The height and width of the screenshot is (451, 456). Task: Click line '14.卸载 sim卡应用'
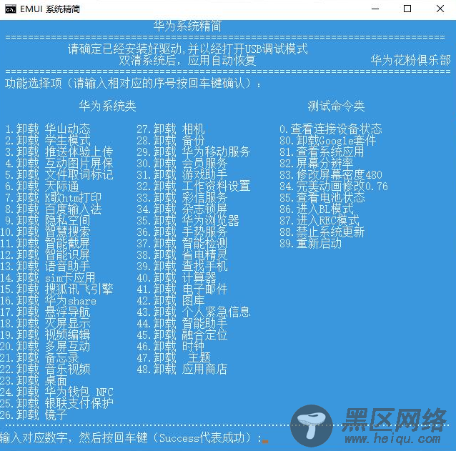pyautogui.click(x=48, y=278)
